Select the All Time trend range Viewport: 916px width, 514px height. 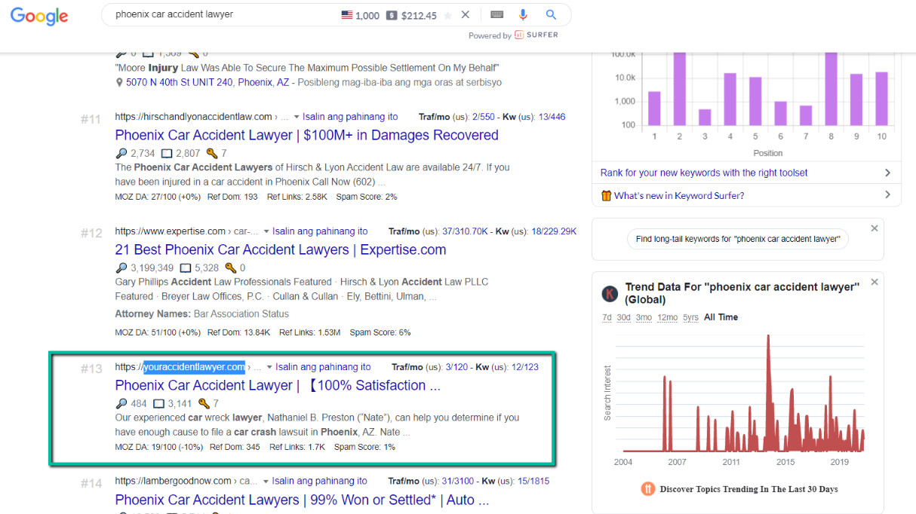point(721,317)
